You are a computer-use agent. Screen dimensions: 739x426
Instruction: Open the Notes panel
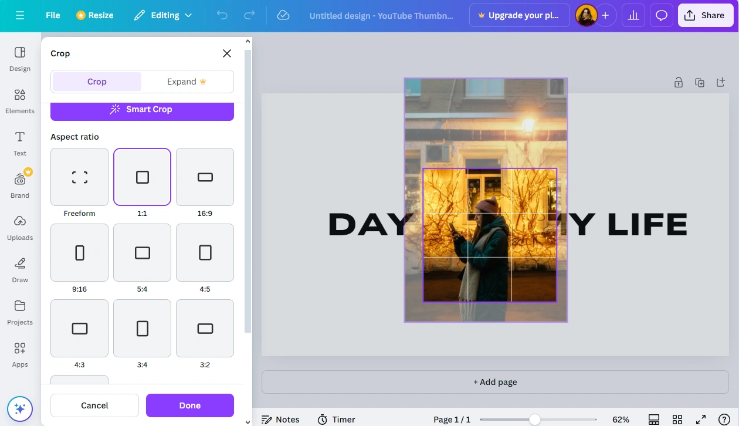tap(280, 420)
